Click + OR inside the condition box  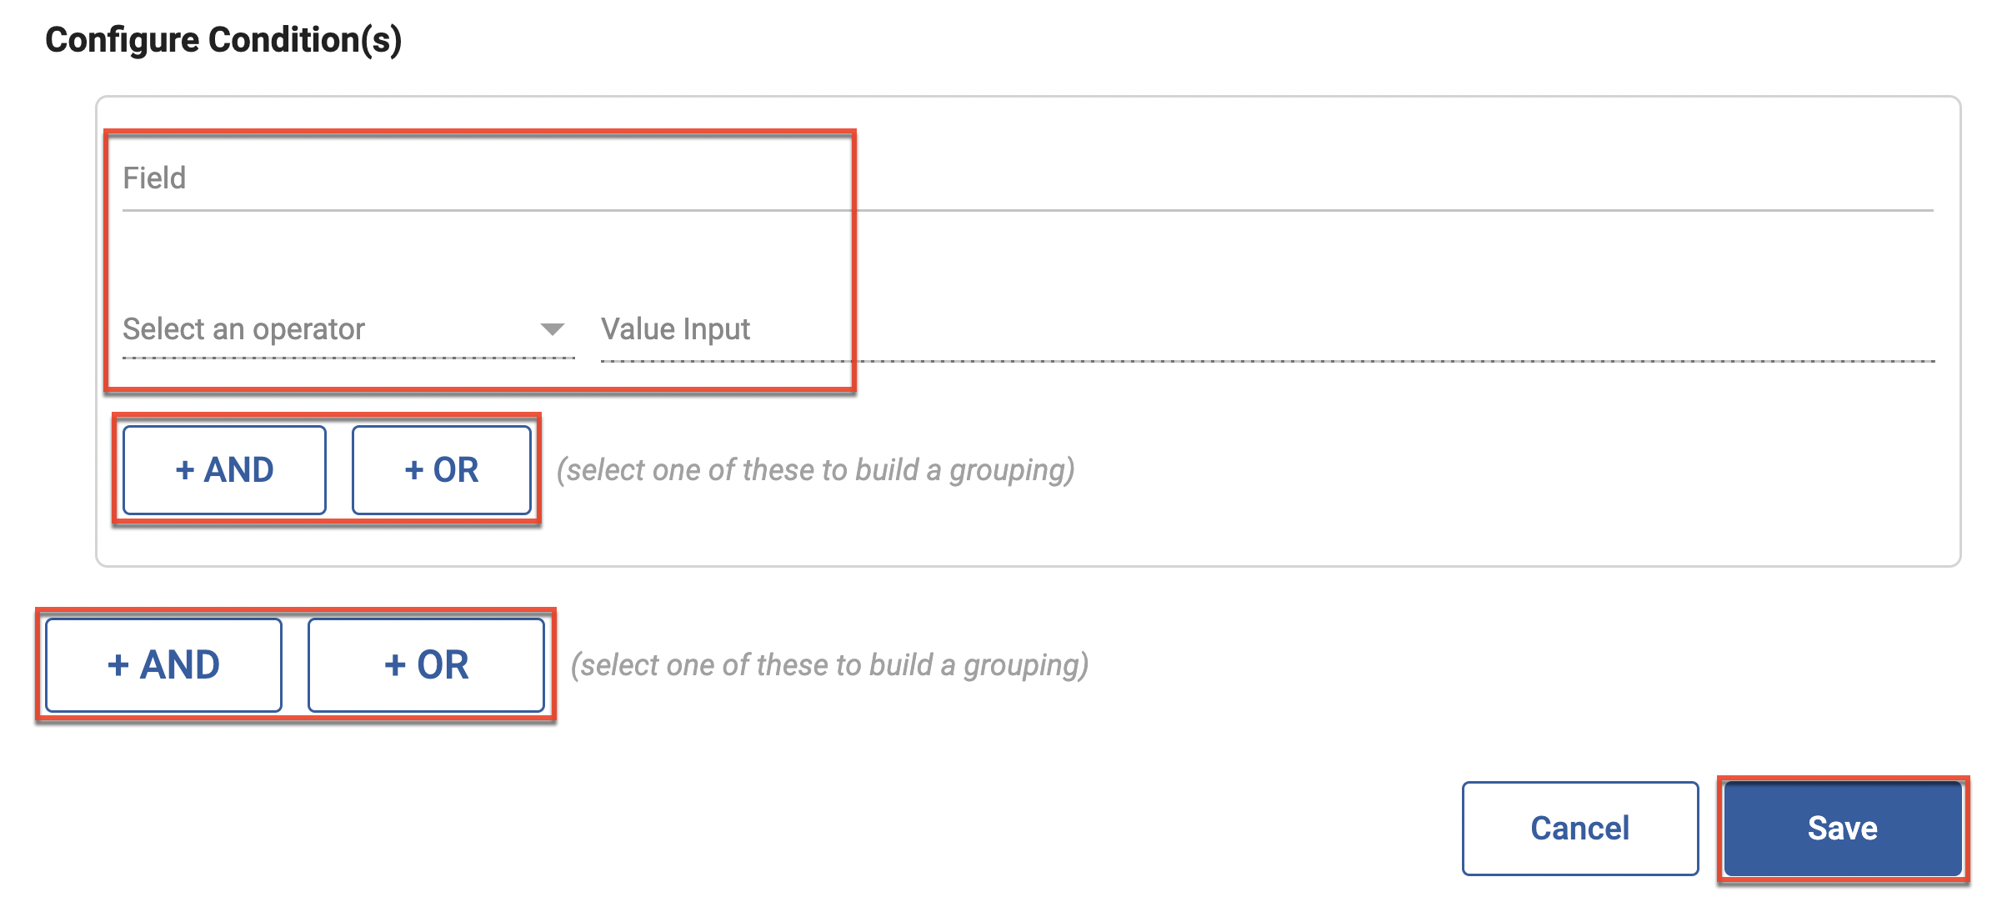[x=442, y=470]
